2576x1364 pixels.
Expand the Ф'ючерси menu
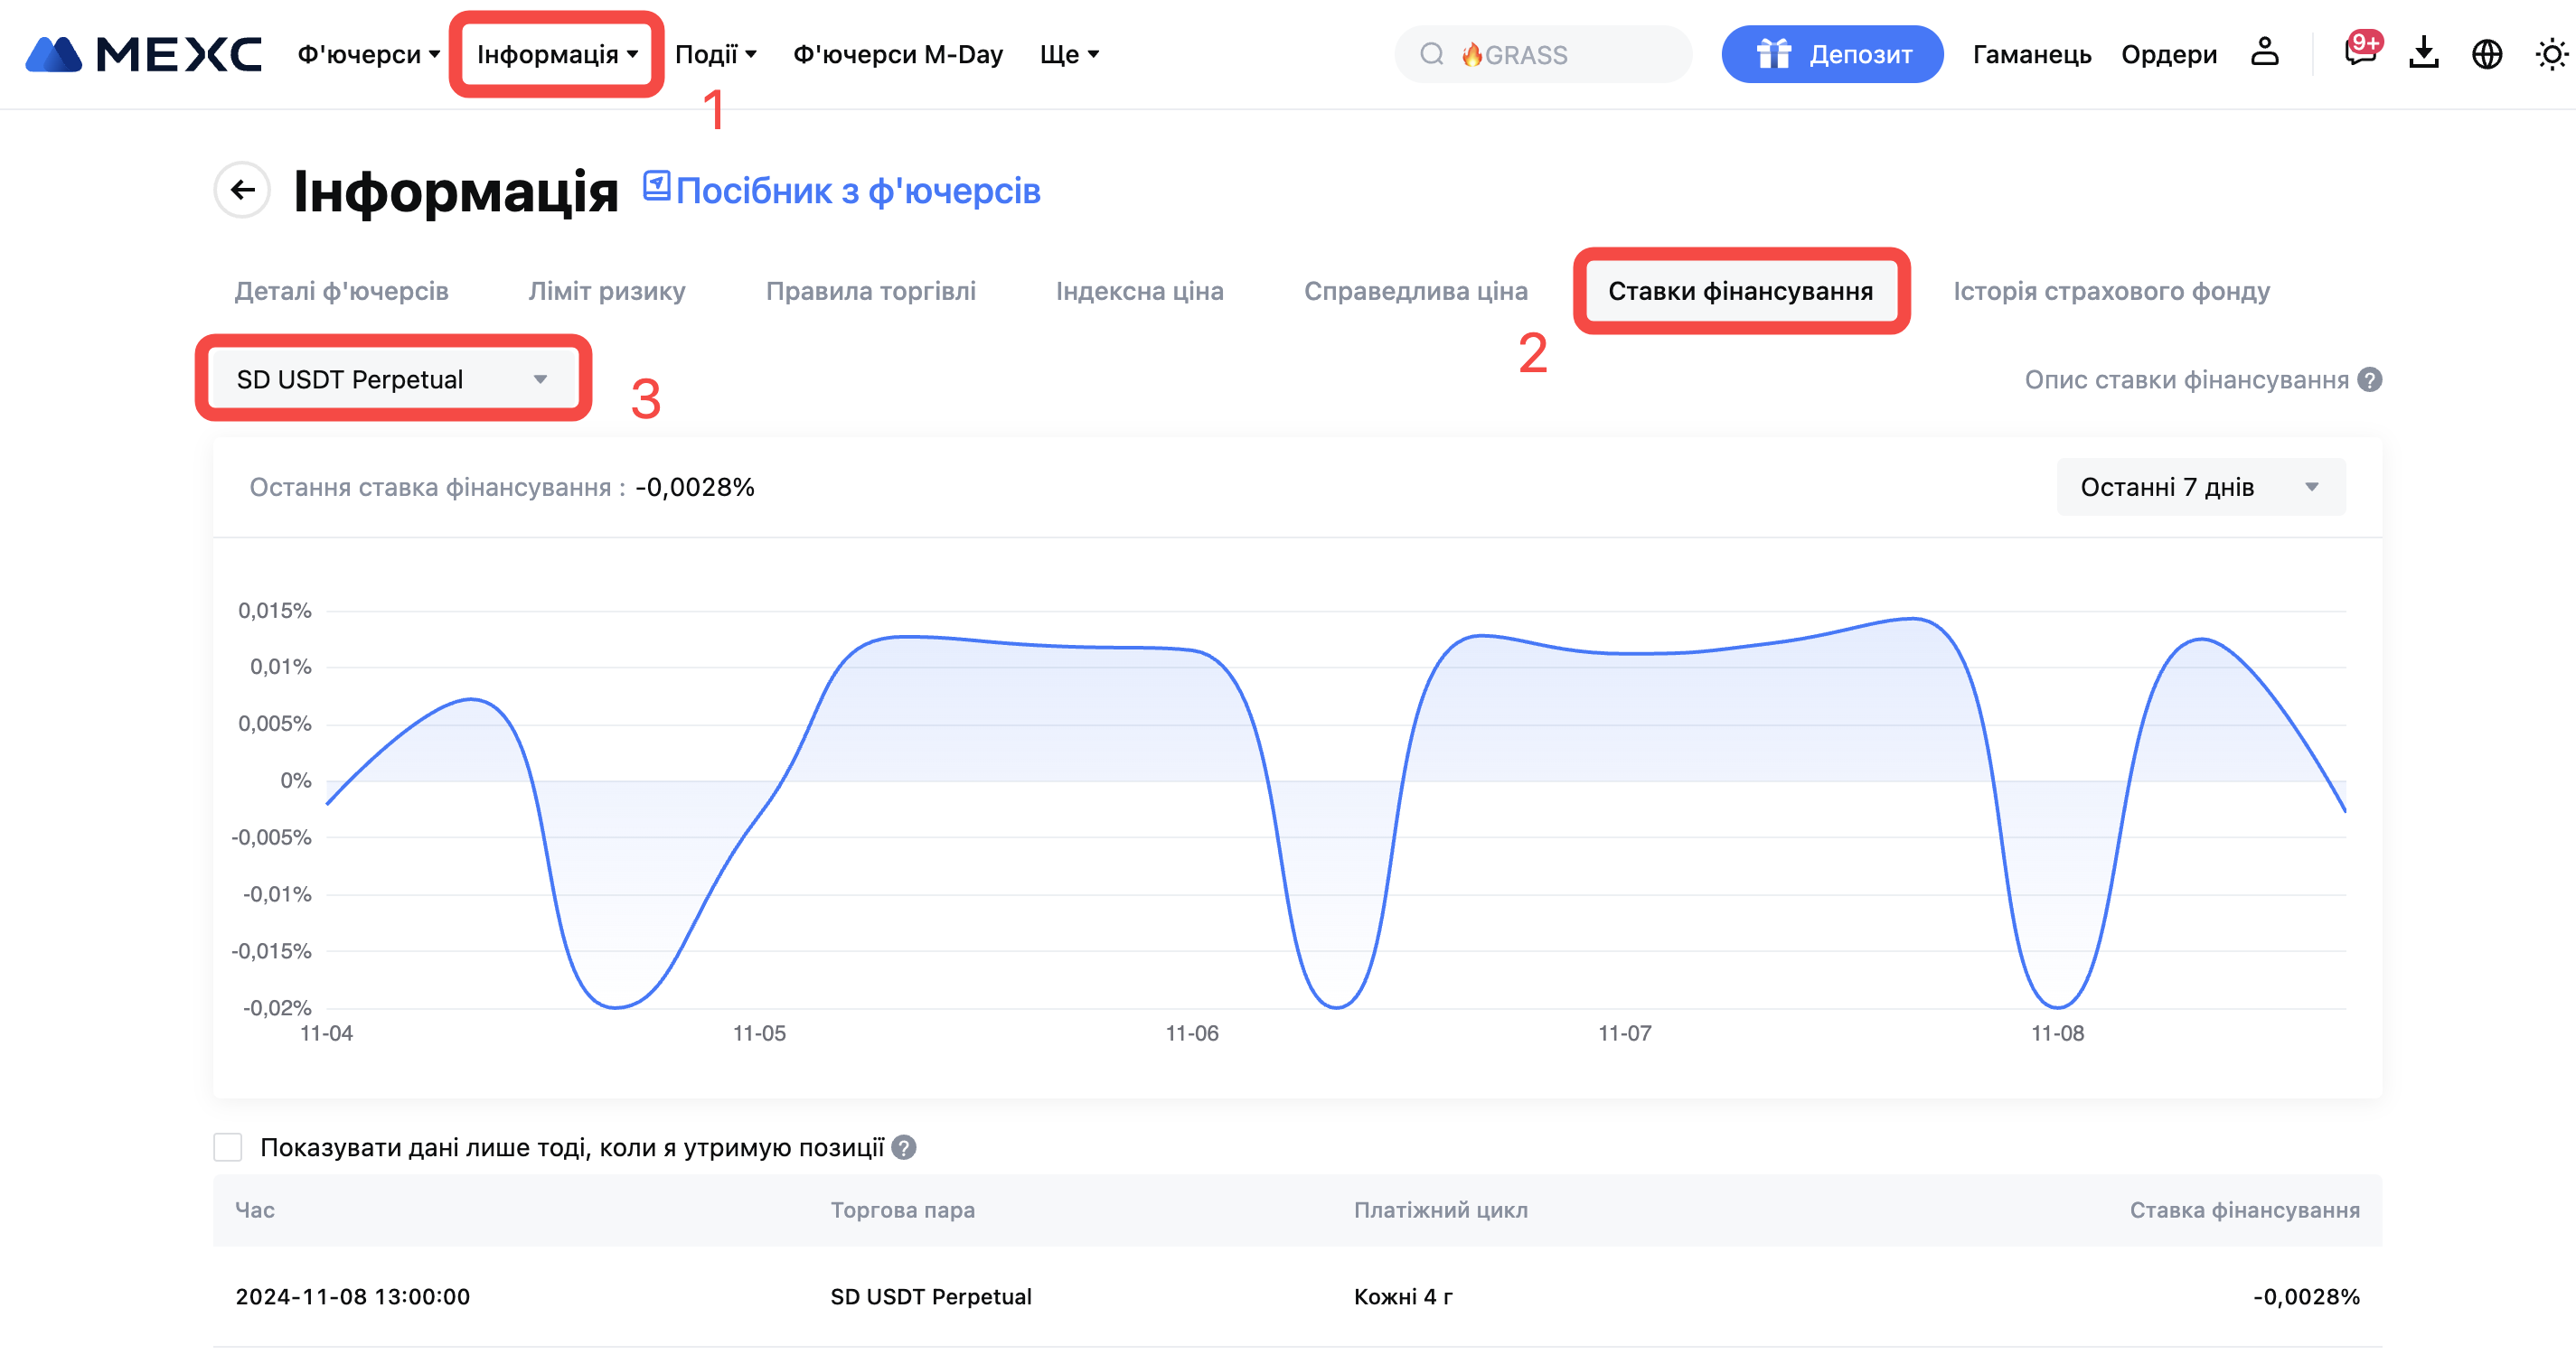click(368, 54)
